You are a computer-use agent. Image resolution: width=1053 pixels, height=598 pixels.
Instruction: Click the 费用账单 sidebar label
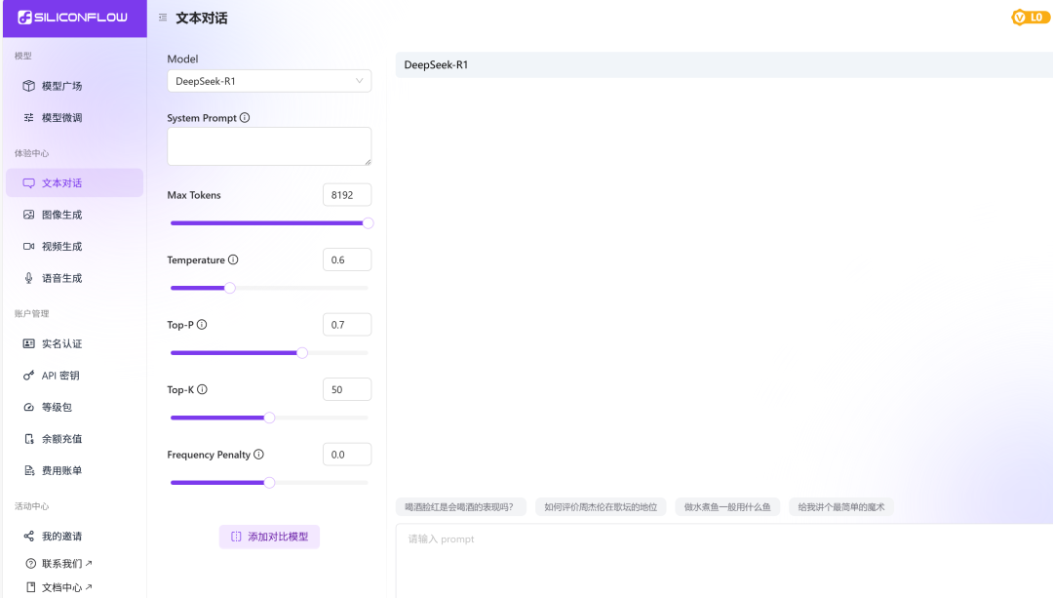[x=61, y=470]
